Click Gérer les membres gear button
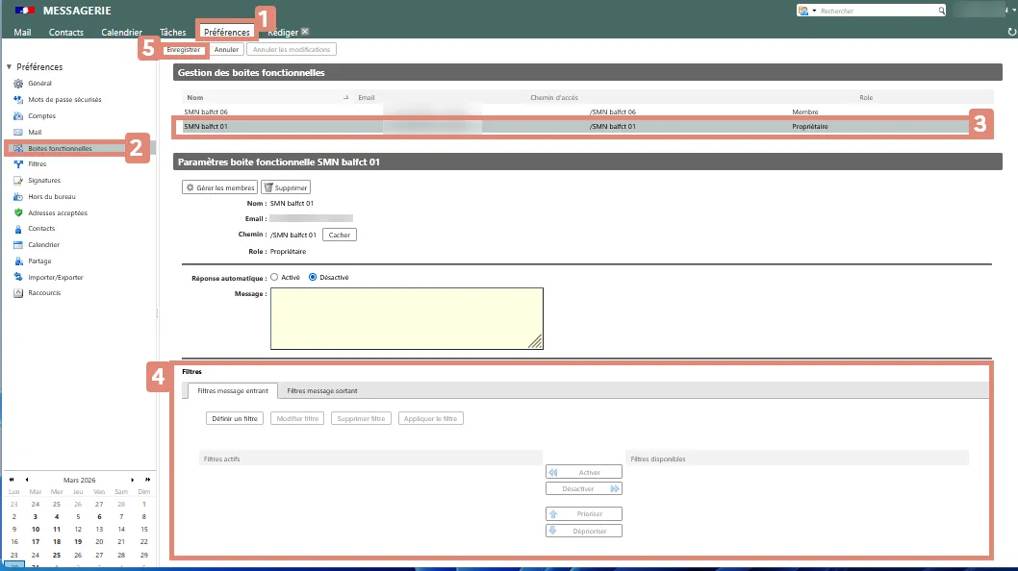 pyautogui.click(x=219, y=187)
